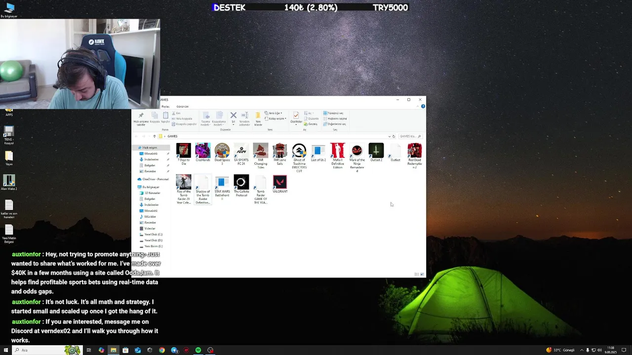Click the GAMES search field
The height and width of the screenshot is (355, 632).
pos(411,137)
